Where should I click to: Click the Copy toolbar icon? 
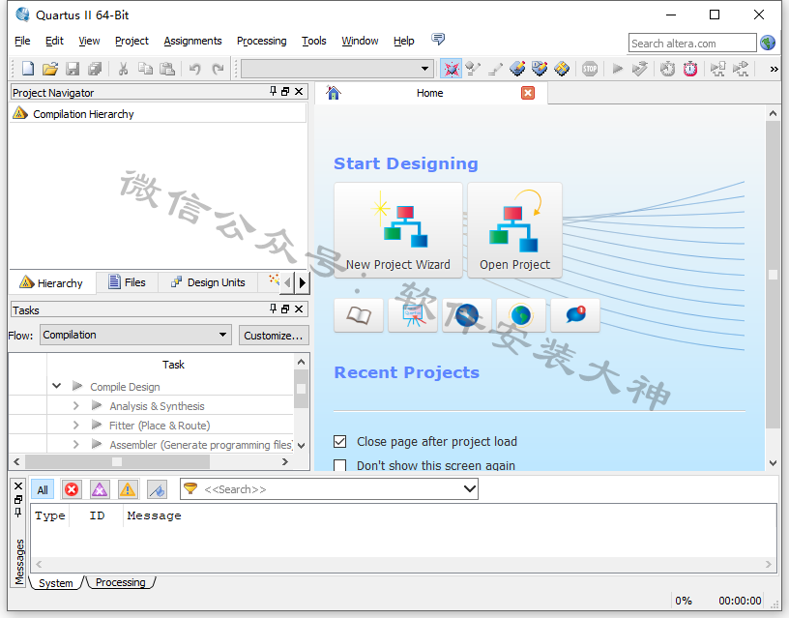145,69
